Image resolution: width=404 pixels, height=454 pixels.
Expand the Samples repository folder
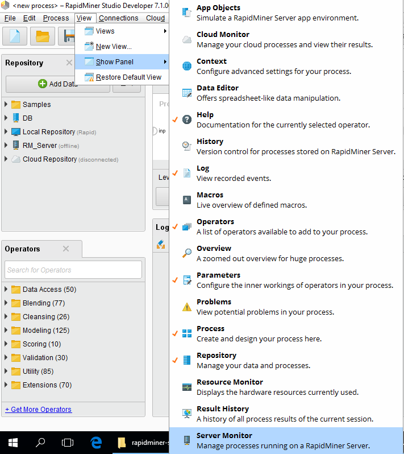pyautogui.click(x=6, y=104)
